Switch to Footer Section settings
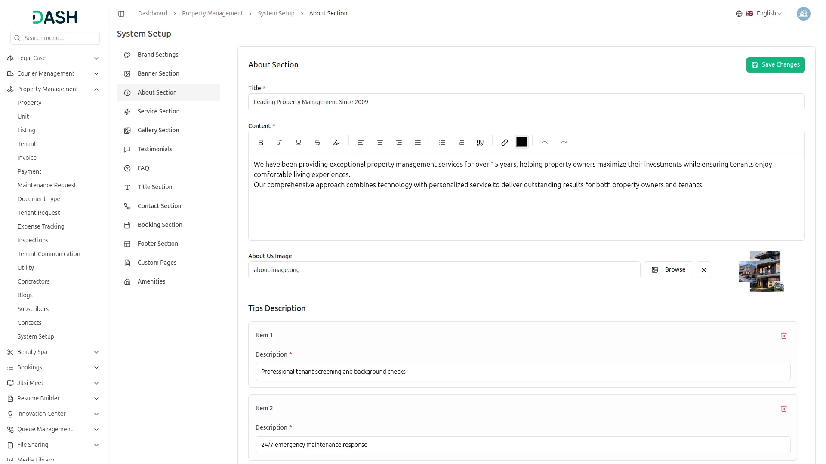 click(157, 244)
